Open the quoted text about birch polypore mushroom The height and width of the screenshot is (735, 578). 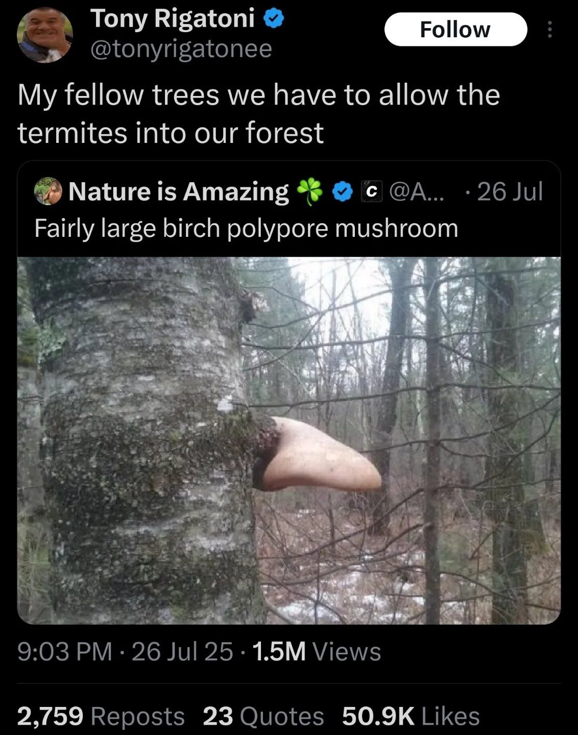tap(246, 228)
